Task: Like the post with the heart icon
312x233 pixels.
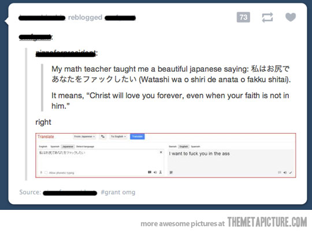Action: point(291,17)
